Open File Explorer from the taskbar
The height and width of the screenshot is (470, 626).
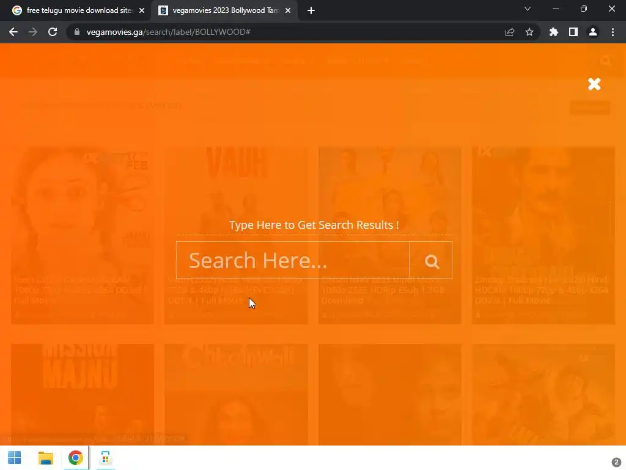[45, 458]
